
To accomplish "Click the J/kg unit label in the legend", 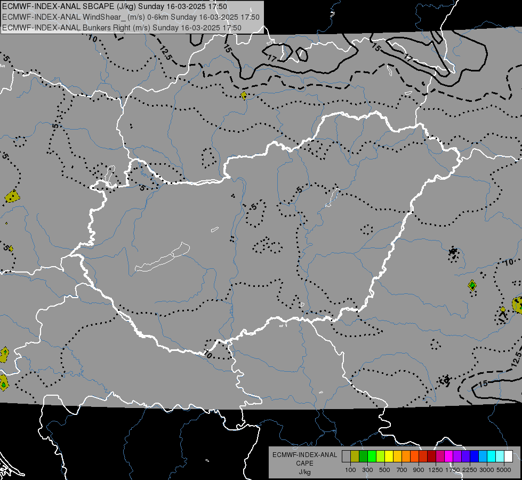I will tap(304, 472).
